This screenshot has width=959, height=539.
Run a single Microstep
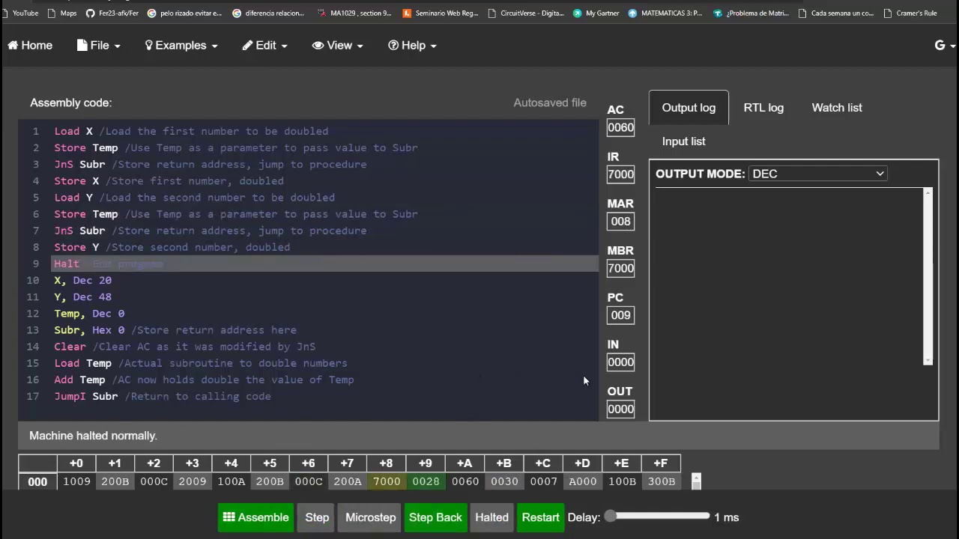pyautogui.click(x=370, y=517)
